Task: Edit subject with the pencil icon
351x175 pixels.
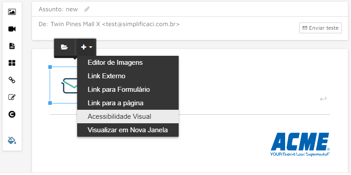Action: pos(87,9)
